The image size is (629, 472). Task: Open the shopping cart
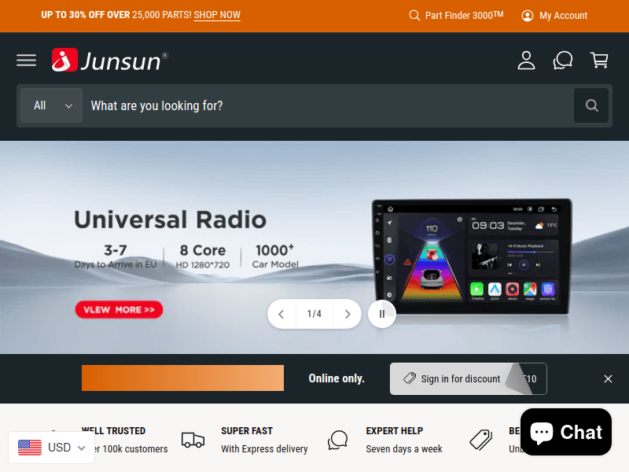tap(599, 61)
